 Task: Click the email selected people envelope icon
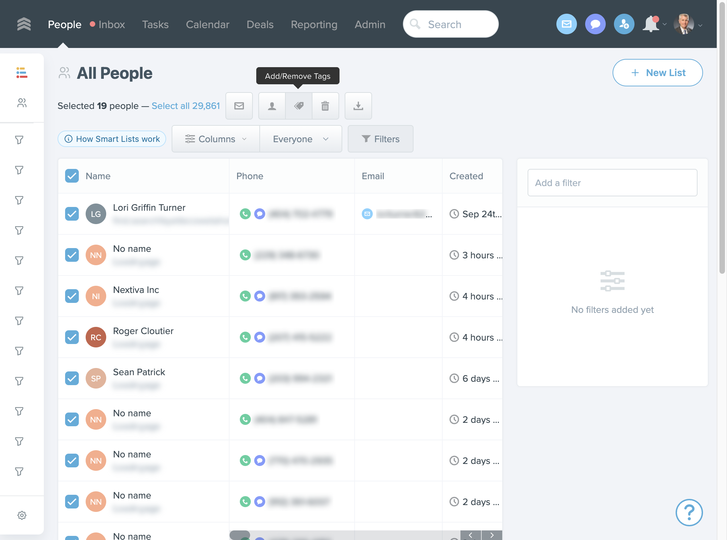[x=239, y=106]
